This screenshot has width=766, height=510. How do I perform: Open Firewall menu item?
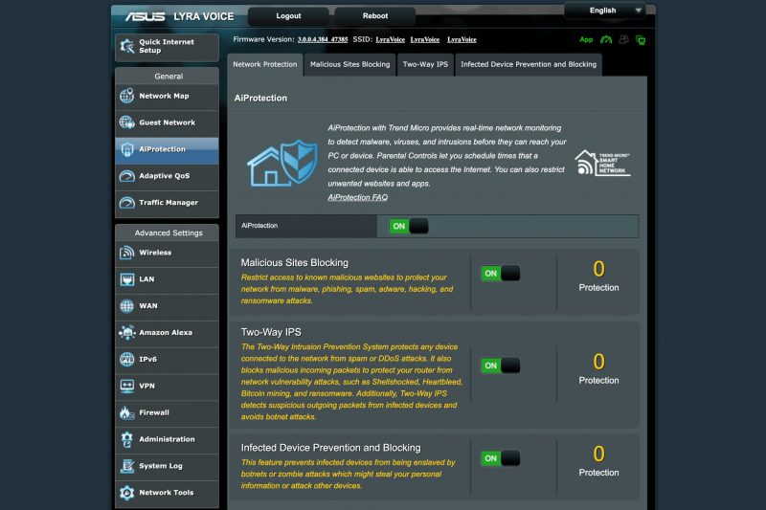coord(167,413)
